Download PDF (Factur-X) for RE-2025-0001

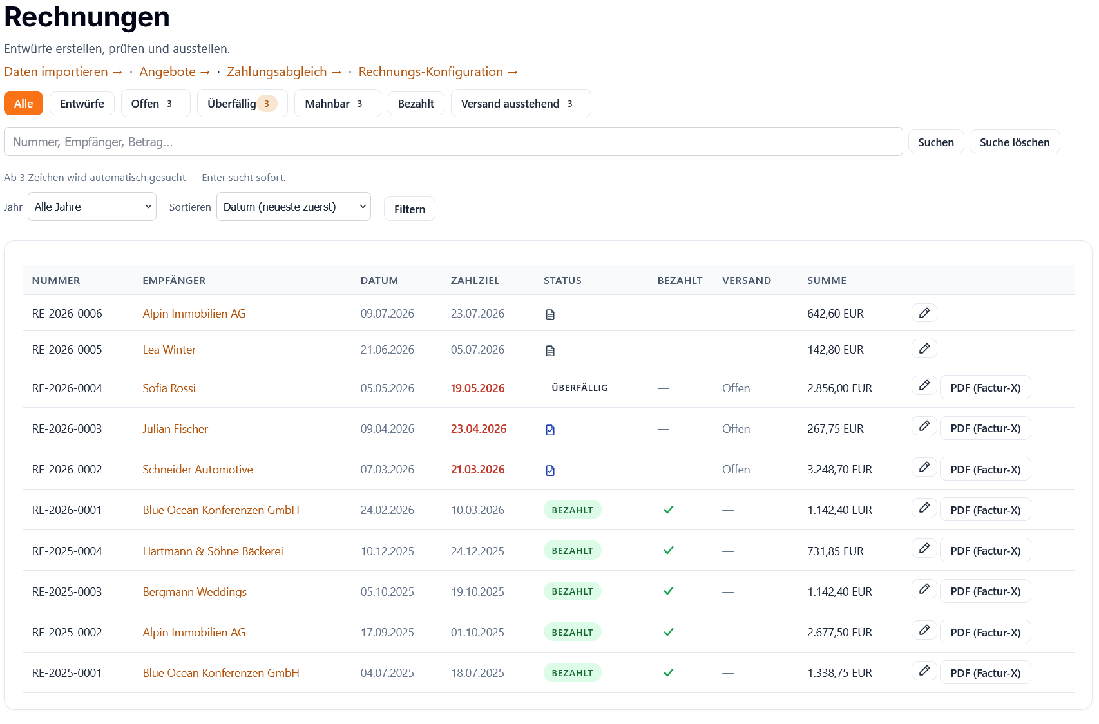click(986, 673)
